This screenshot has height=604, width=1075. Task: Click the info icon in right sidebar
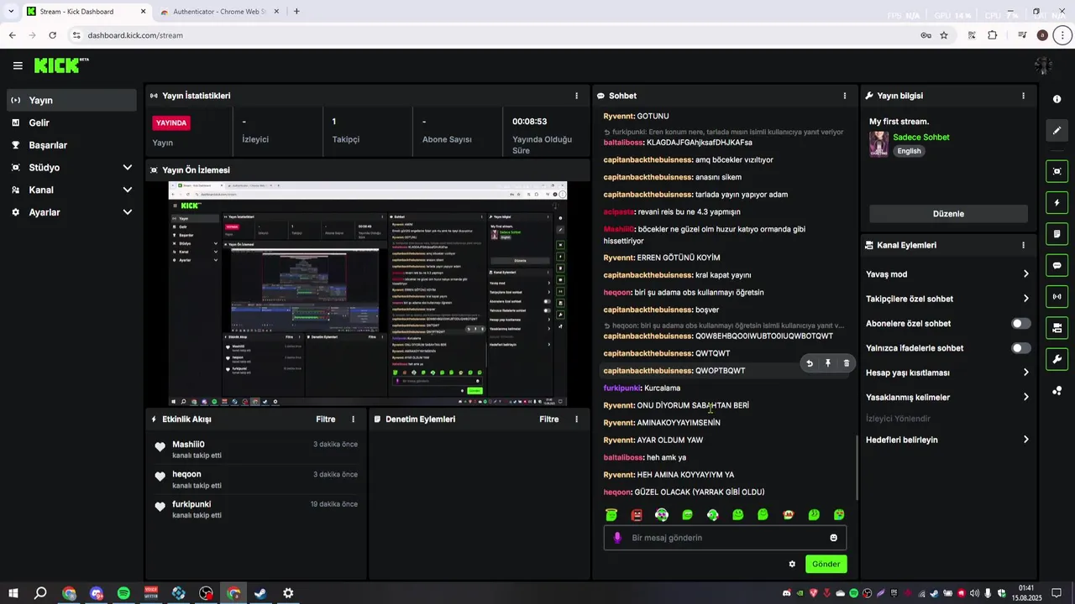1057,99
